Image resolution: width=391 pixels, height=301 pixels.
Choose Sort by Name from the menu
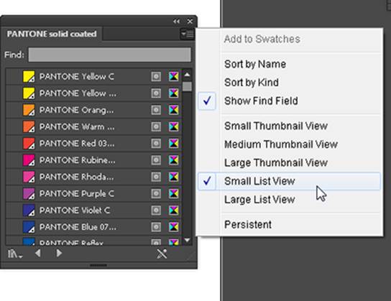255,64
